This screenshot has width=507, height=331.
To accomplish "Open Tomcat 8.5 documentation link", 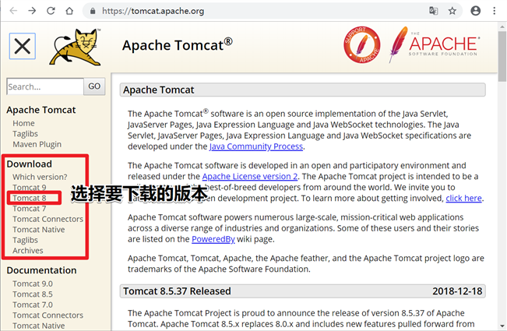I will coord(33,294).
